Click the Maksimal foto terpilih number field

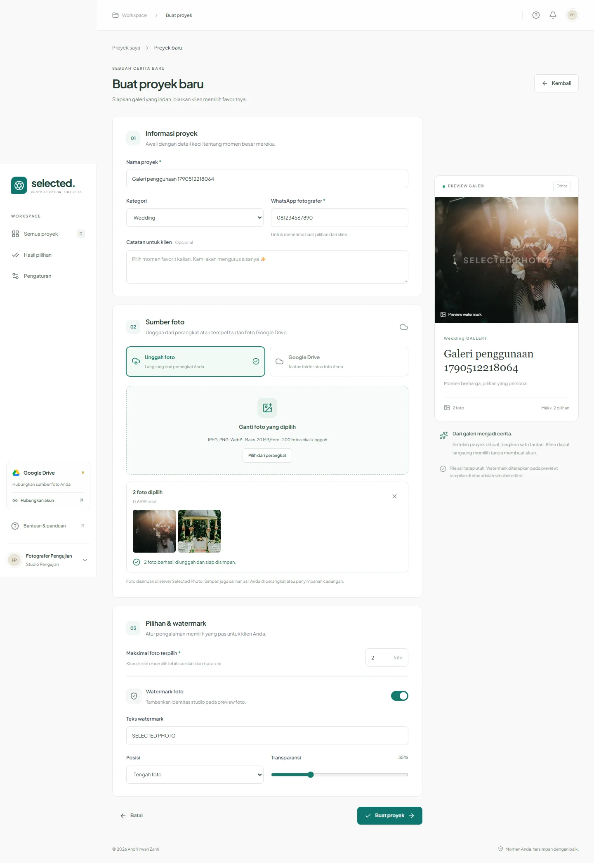(387, 657)
